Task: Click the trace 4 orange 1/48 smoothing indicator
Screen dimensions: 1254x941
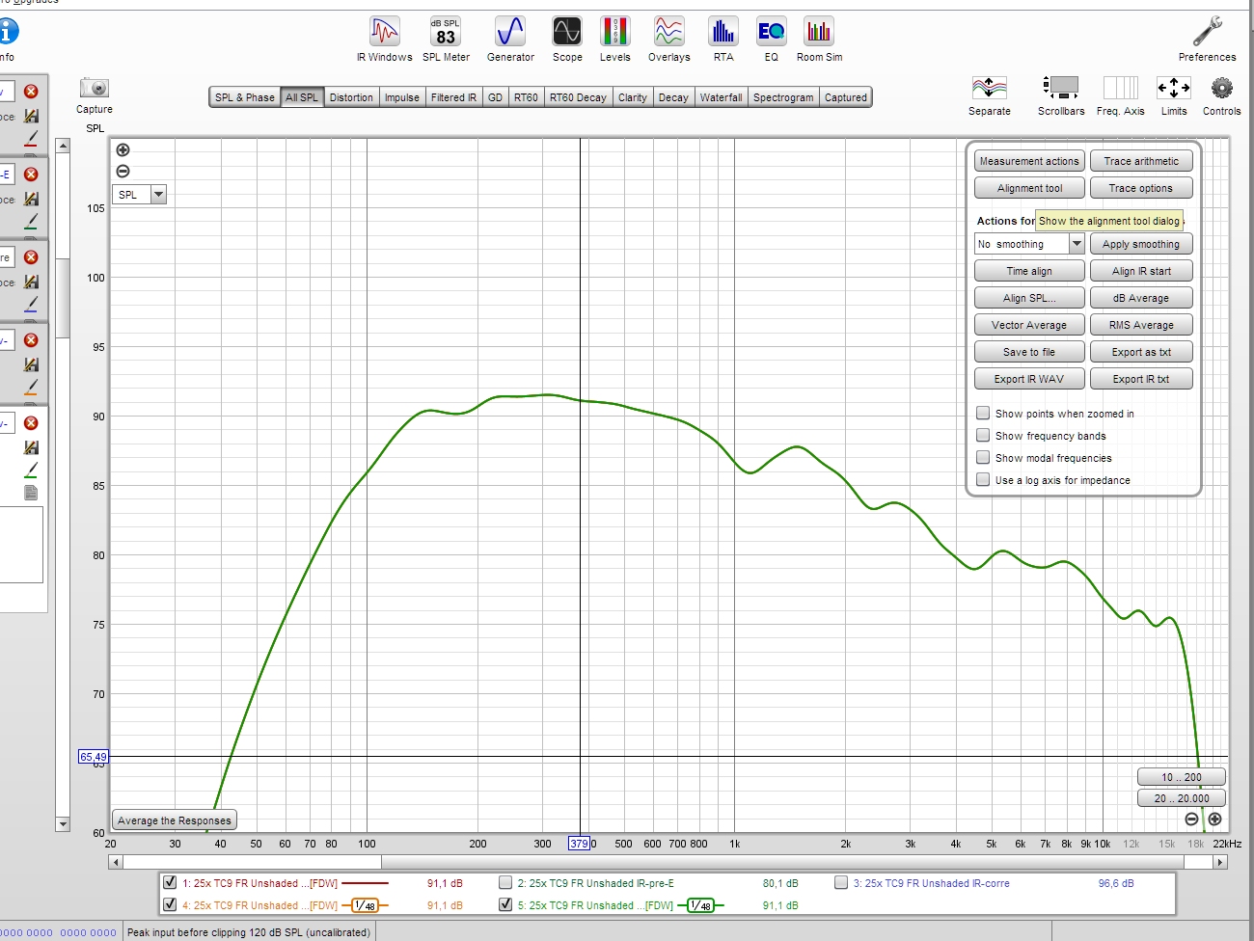Action: pyautogui.click(x=365, y=905)
